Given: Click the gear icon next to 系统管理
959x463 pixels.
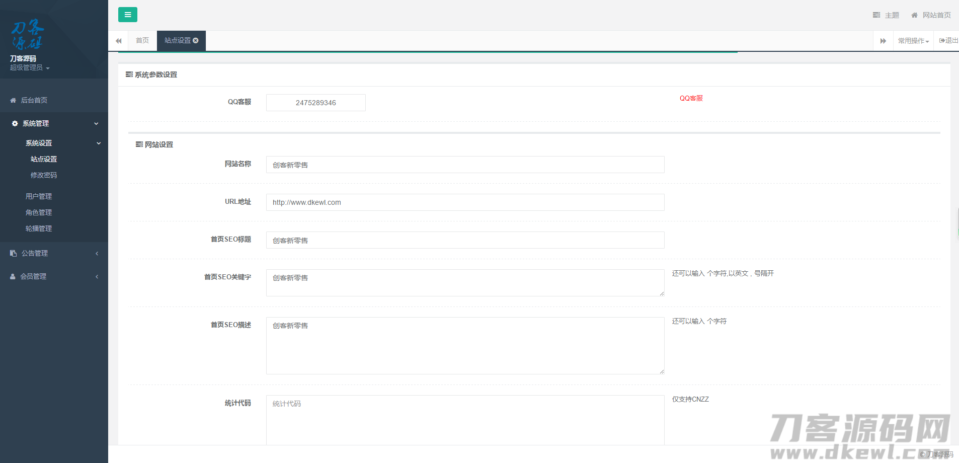Looking at the screenshot, I should 14,123.
